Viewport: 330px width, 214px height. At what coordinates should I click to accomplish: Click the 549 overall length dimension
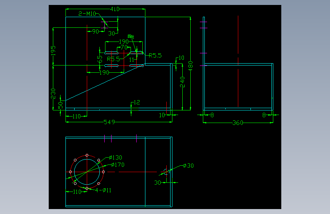109,122
